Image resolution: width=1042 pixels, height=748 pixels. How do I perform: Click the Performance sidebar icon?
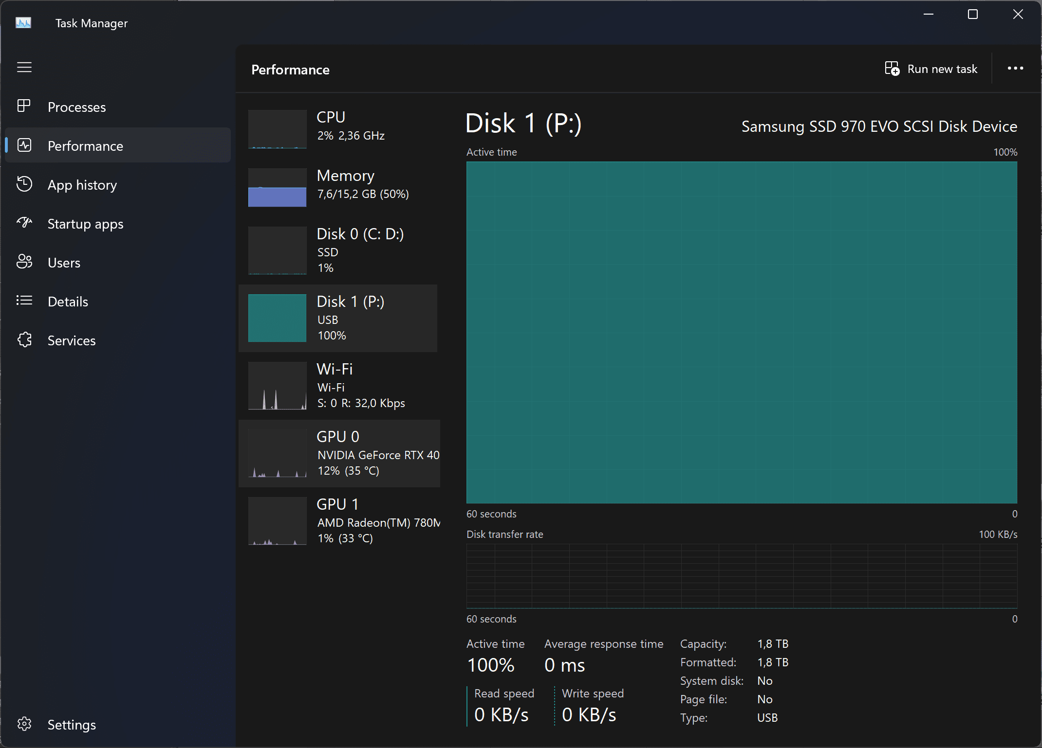click(24, 145)
